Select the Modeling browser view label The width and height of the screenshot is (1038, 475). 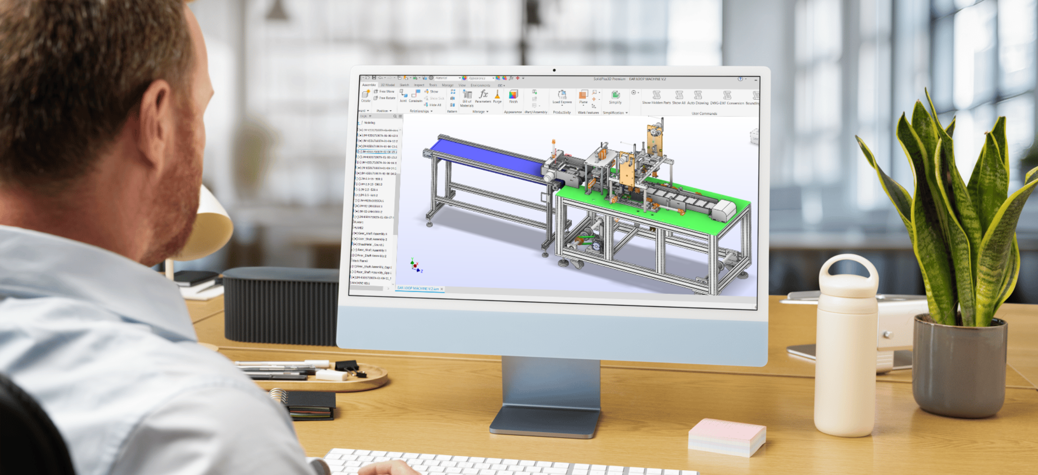click(369, 123)
